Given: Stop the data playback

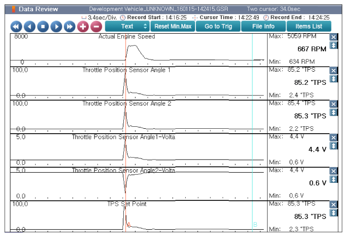Looking at the screenshot, I should [43, 26].
